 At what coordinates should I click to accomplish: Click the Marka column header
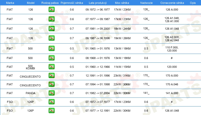coord(10,3)
